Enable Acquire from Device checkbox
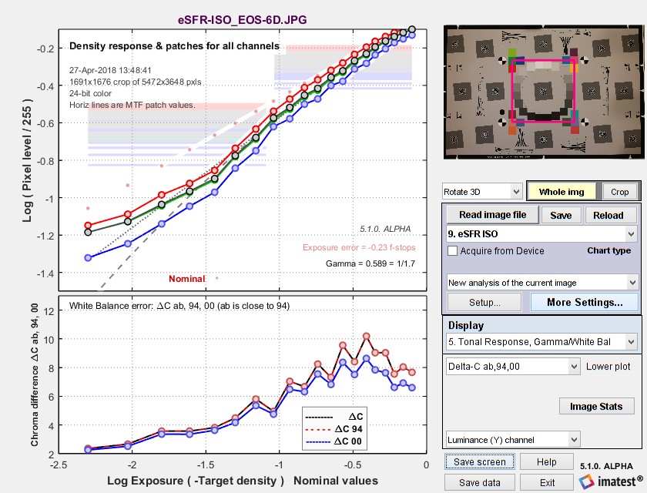 tap(453, 251)
